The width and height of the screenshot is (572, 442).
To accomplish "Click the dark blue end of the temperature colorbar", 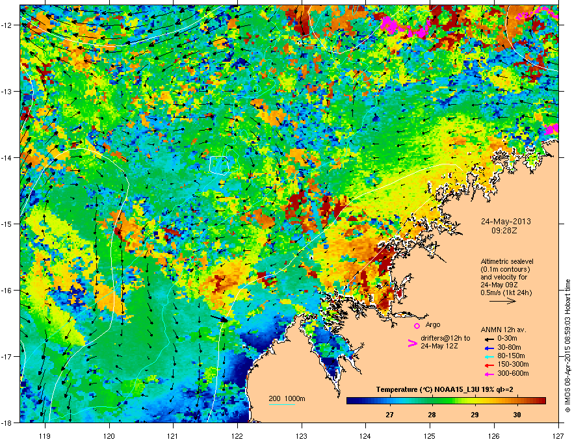I will tap(350, 401).
